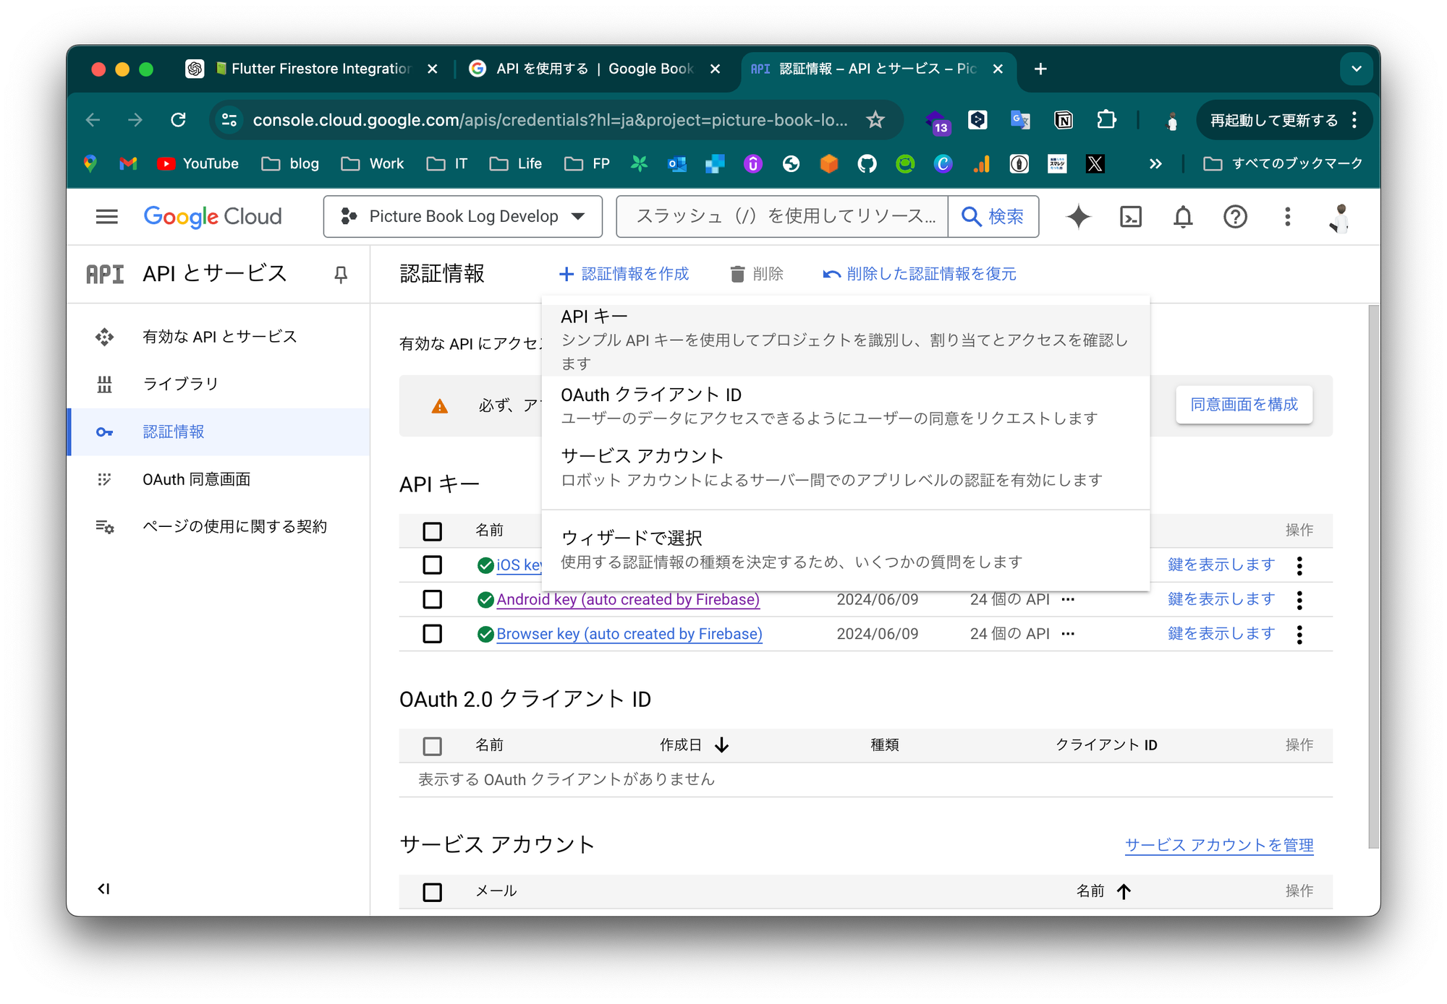This screenshot has height=1004, width=1447.
Task: Check the select-all checkbox above API keys
Action: click(432, 531)
